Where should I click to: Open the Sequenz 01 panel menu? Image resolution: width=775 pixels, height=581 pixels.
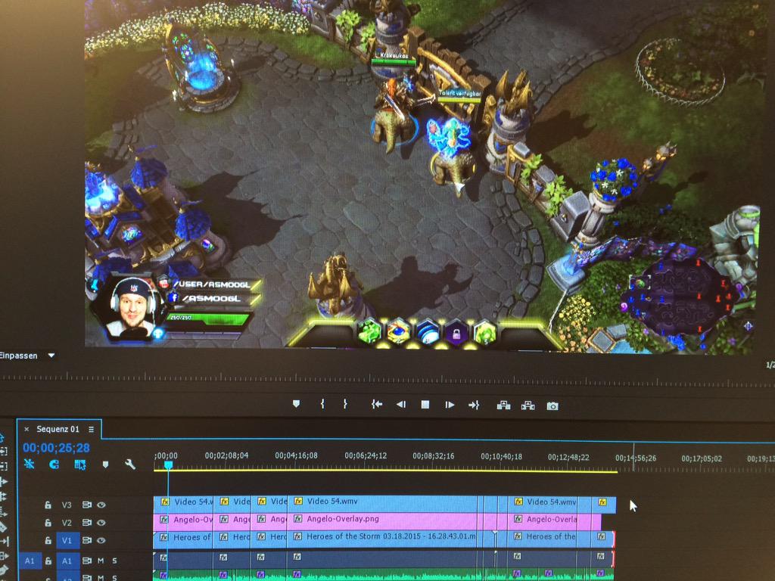pyautogui.click(x=91, y=430)
